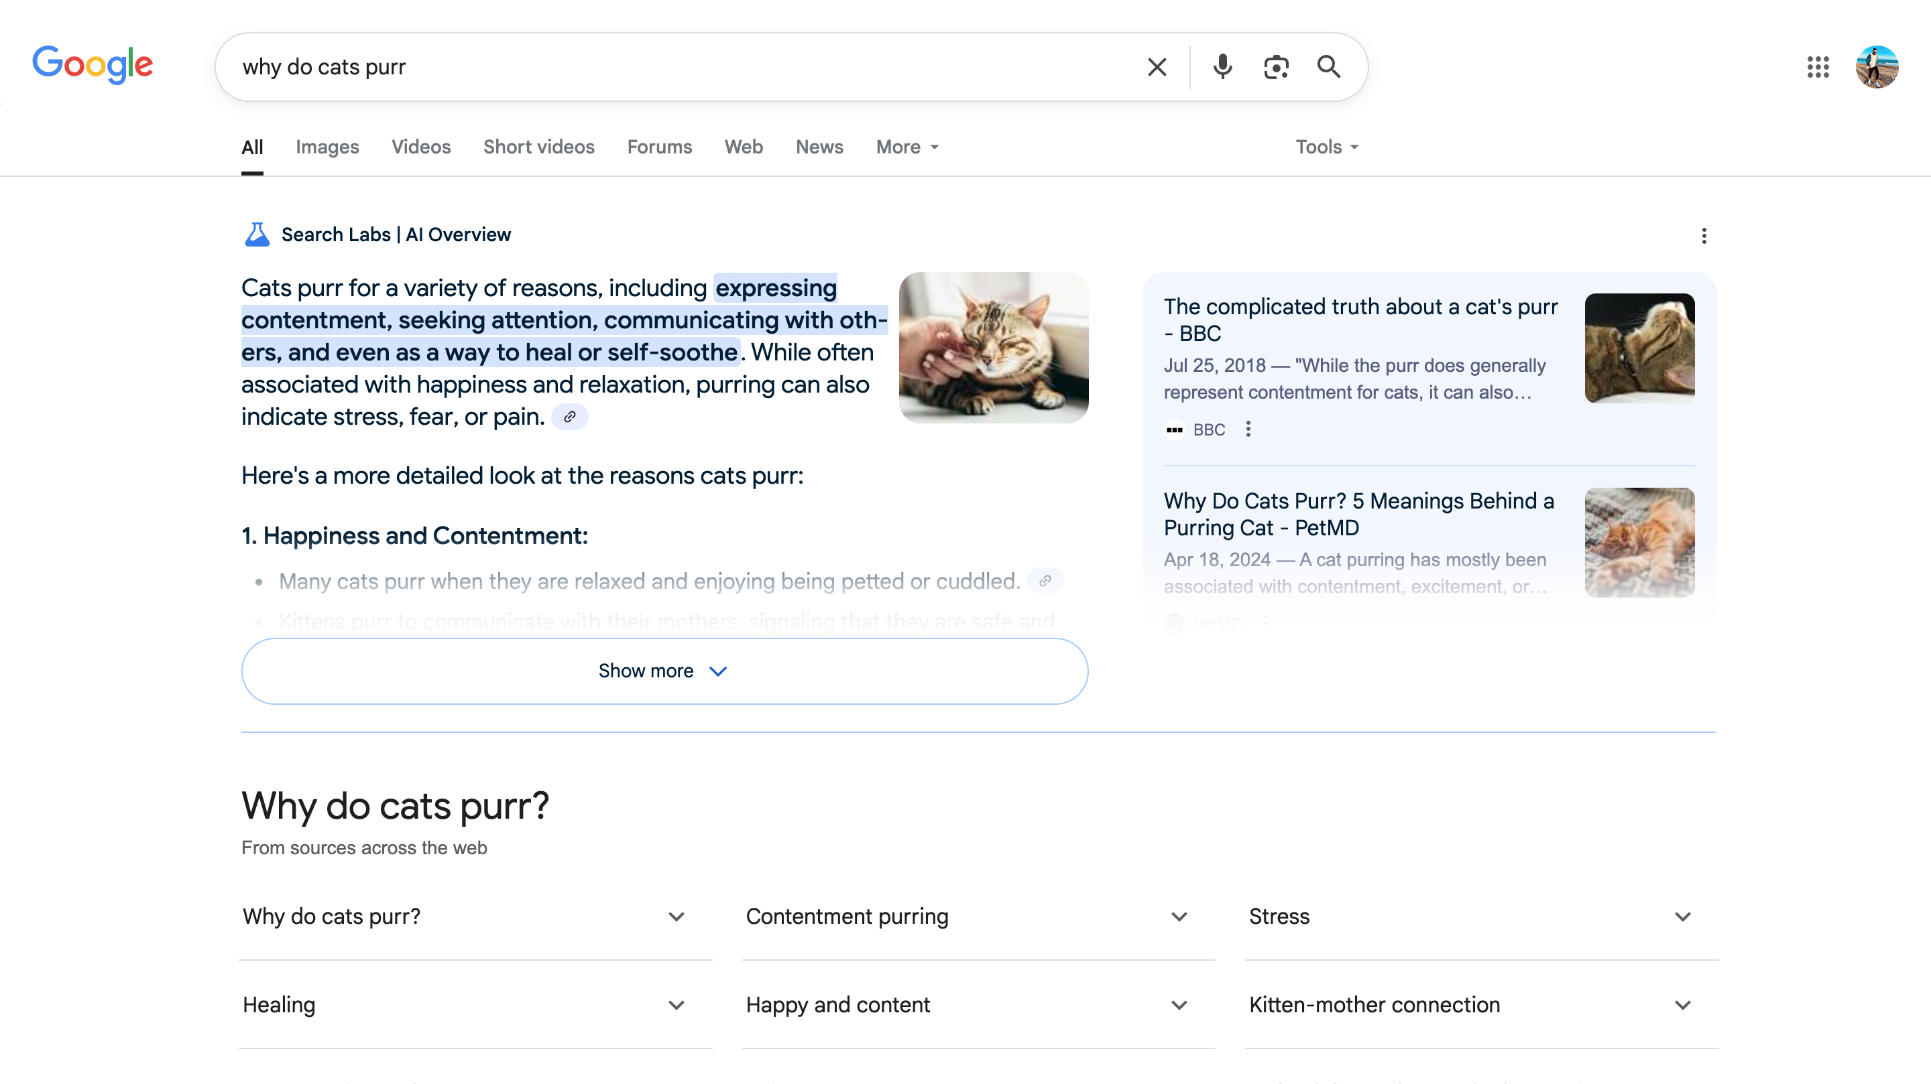Click the 'Search Labs | AI Overview' label

coord(396,234)
